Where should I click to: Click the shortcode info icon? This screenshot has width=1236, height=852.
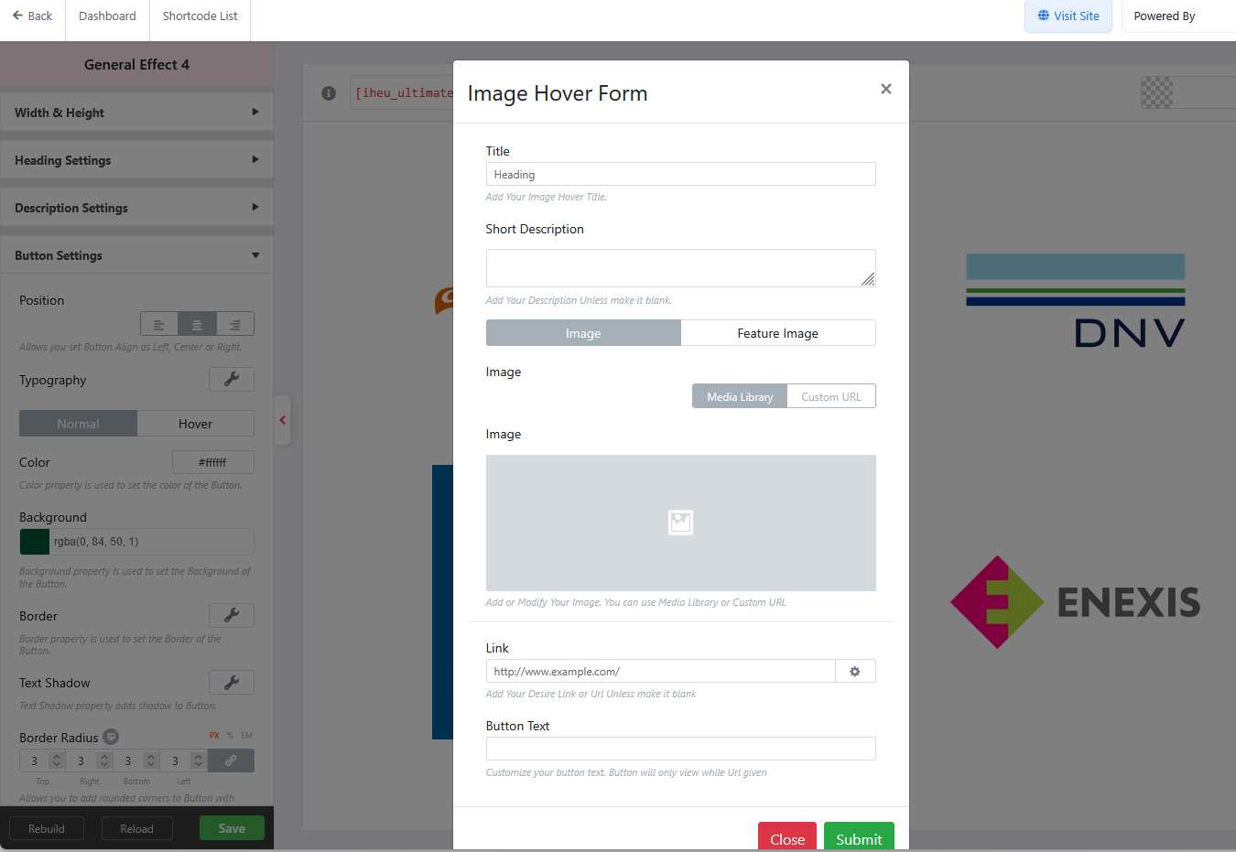pos(329,93)
